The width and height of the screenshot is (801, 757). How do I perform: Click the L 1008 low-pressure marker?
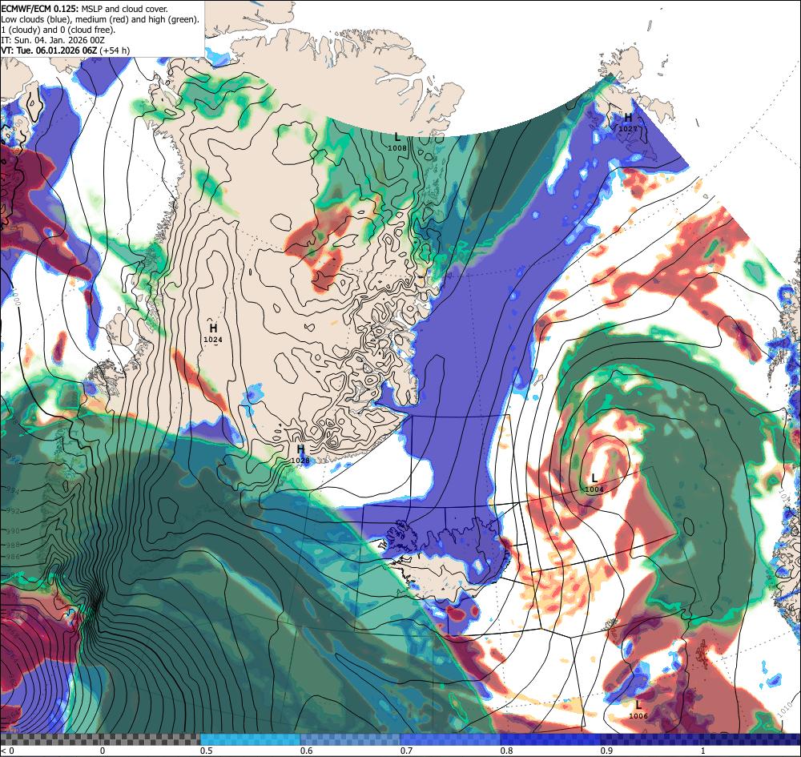tap(397, 141)
